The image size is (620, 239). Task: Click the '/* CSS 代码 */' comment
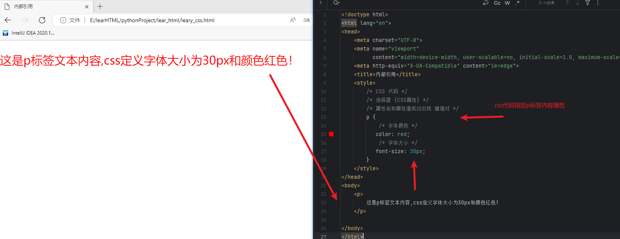387,91
